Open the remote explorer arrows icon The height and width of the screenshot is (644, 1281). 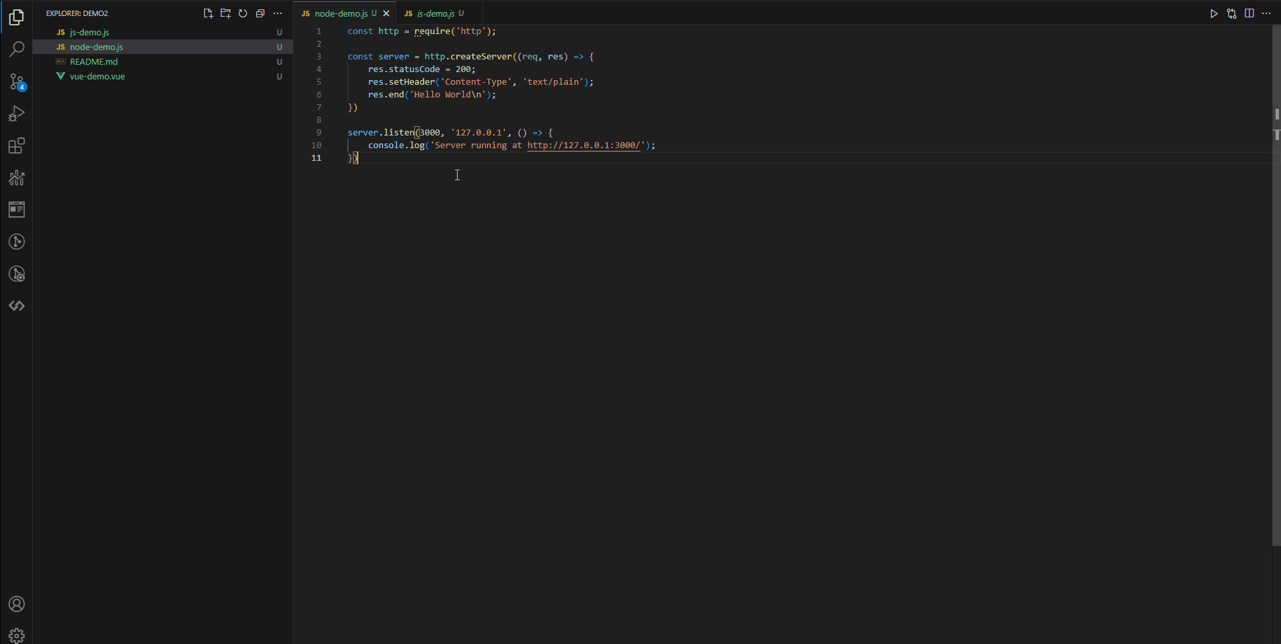(17, 306)
